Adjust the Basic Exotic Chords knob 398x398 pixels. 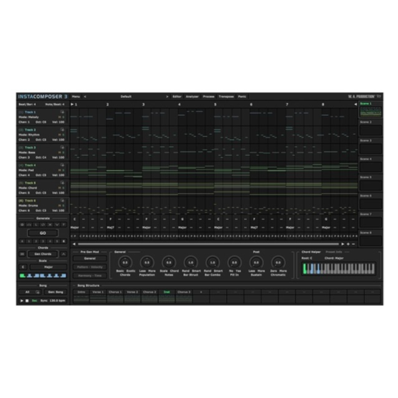click(x=125, y=262)
